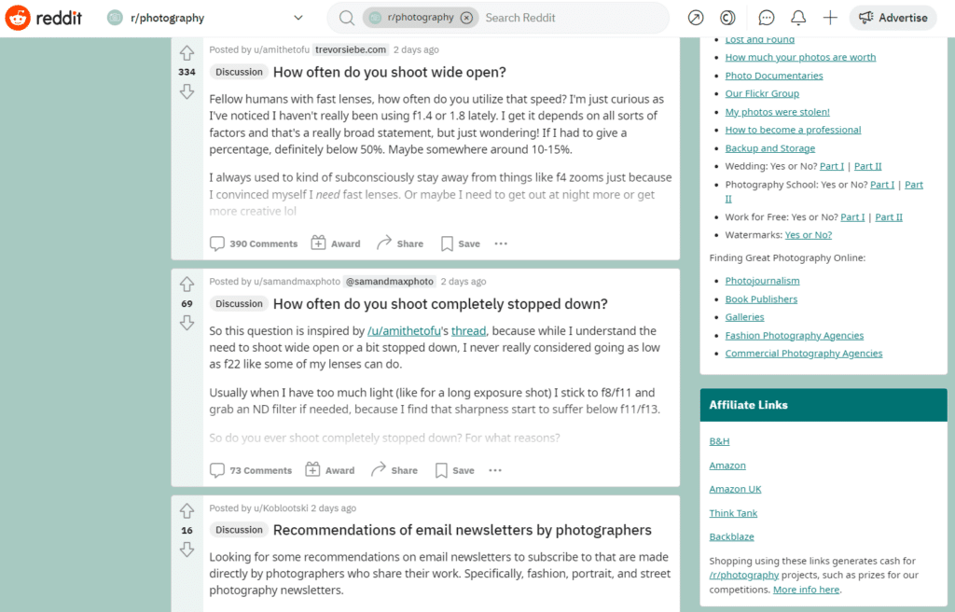
Task: Open 'How often do you shoot wide open?' title
Action: coord(389,73)
